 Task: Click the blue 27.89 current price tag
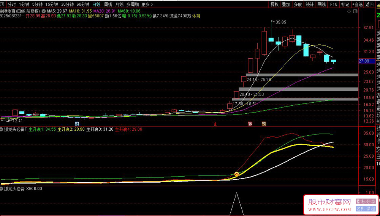tap(367, 61)
